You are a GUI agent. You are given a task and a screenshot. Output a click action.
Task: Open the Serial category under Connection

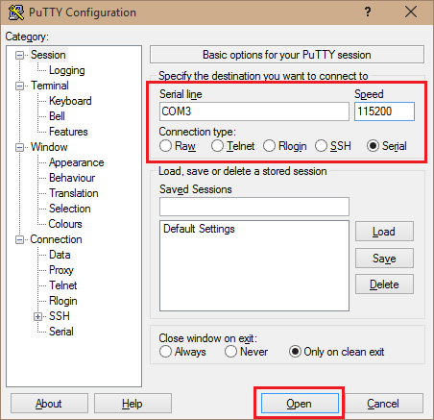61,332
